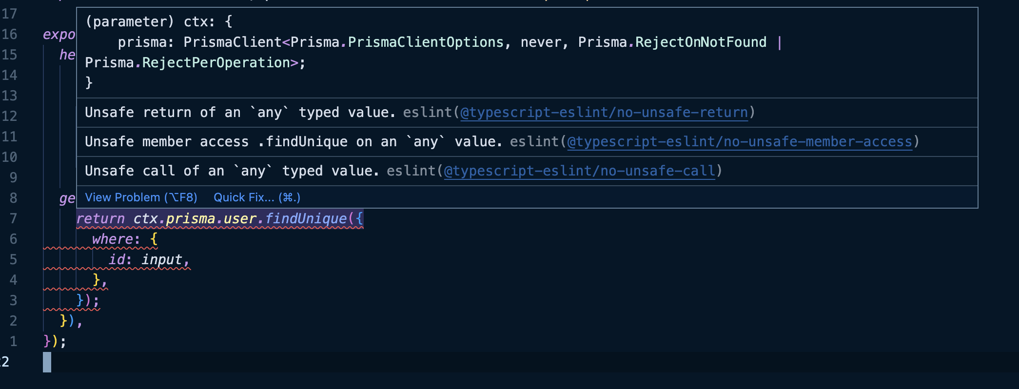Click line number 1 at the bottom
This screenshot has height=389, width=1019.
pyautogui.click(x=13, y=341)
